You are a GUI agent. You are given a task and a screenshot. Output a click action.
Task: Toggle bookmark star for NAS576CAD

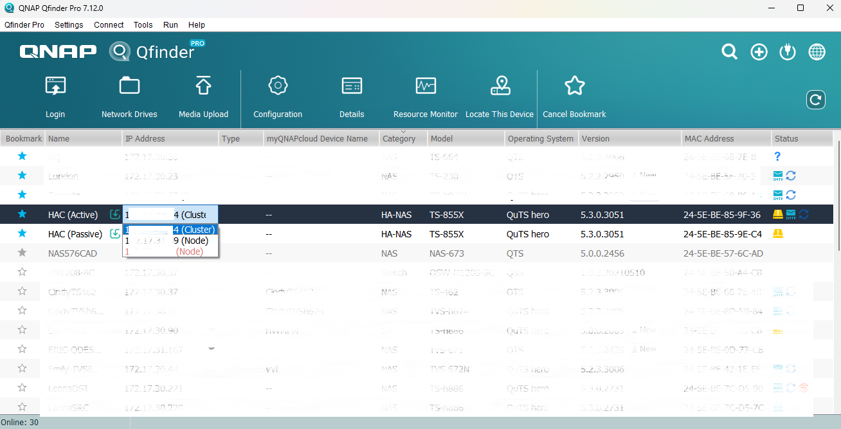point(23,253)
